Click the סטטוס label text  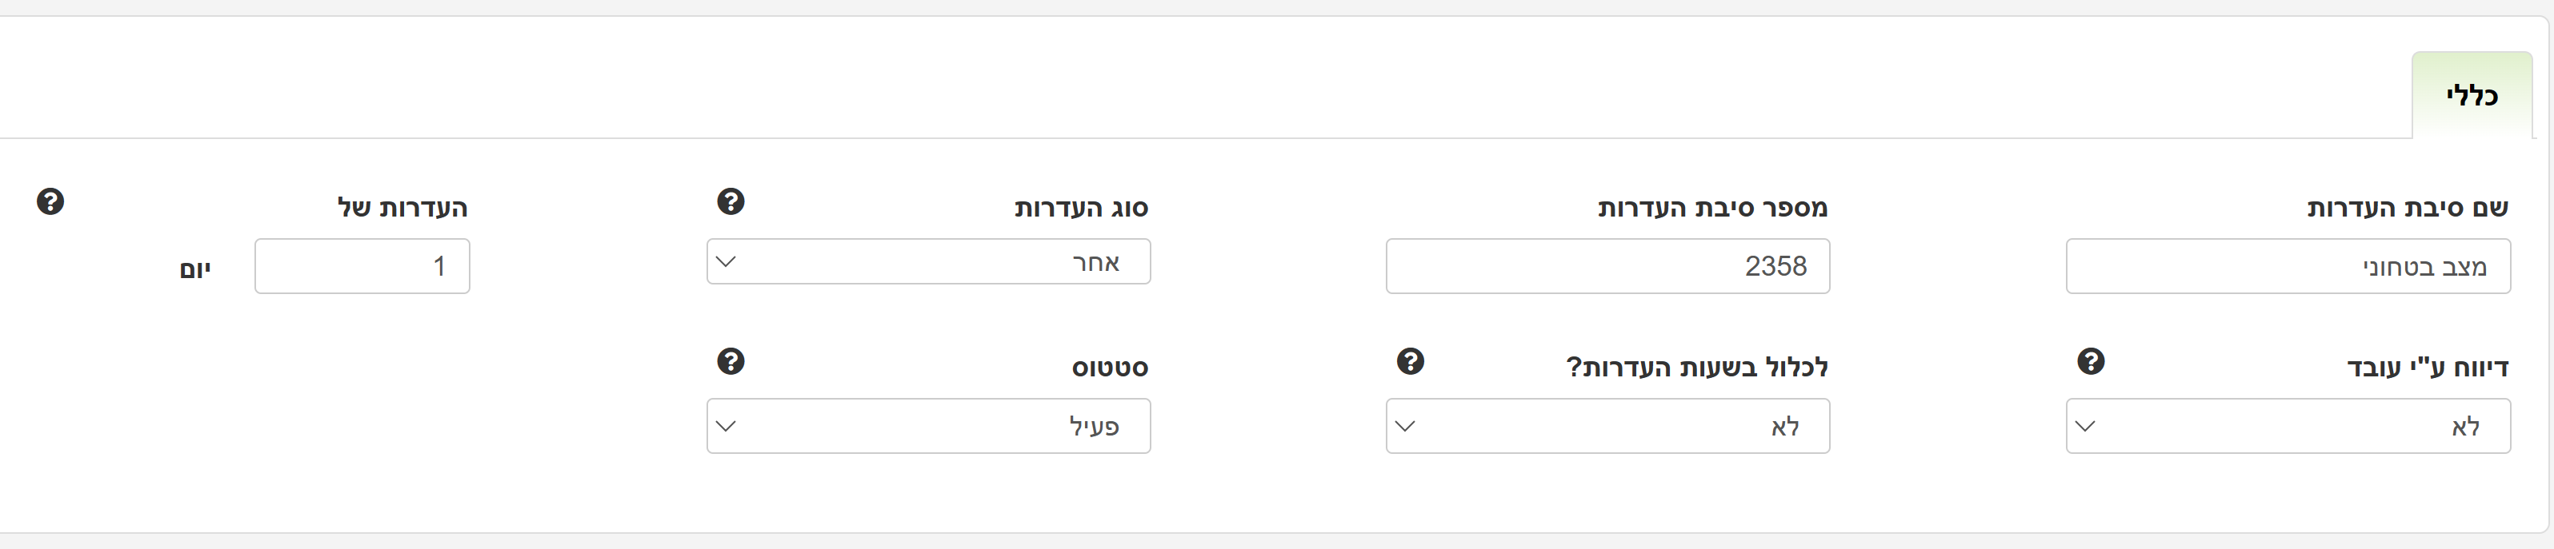1110,368
